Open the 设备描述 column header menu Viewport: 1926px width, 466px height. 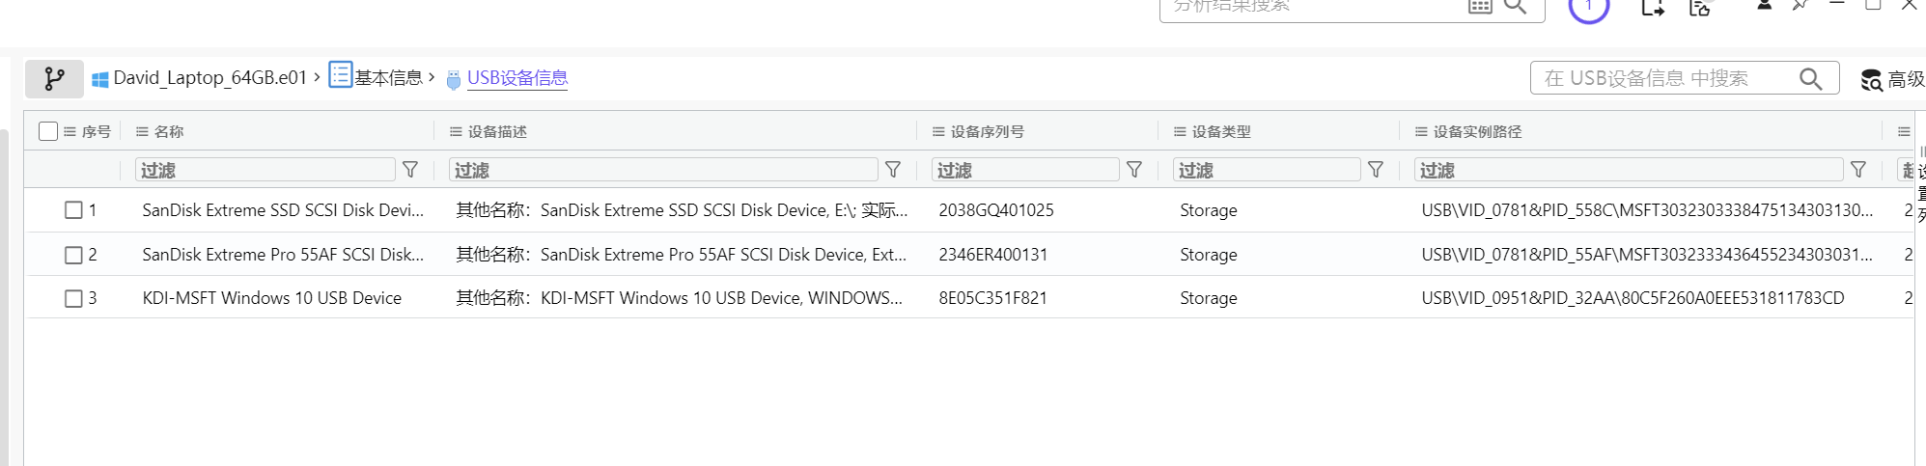(x=456, y=132)
